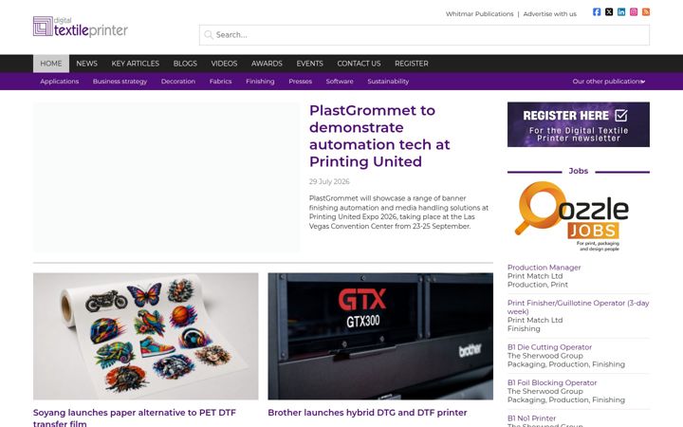683x427 pixels.
Task: Open the PlastGrommet Printing United headline
Action: coord(379,136)
